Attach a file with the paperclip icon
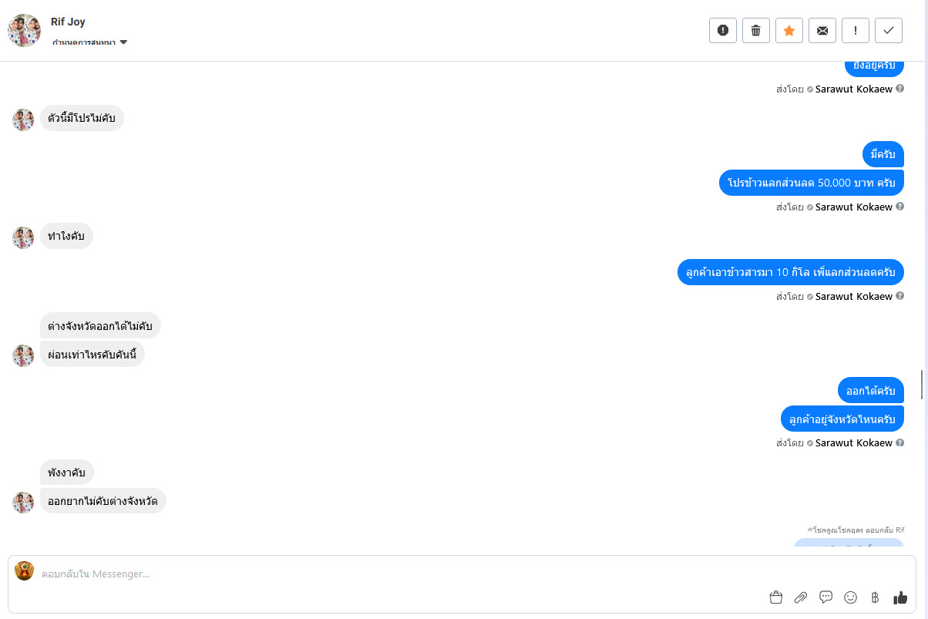928x619 pixels. (801, 597)
